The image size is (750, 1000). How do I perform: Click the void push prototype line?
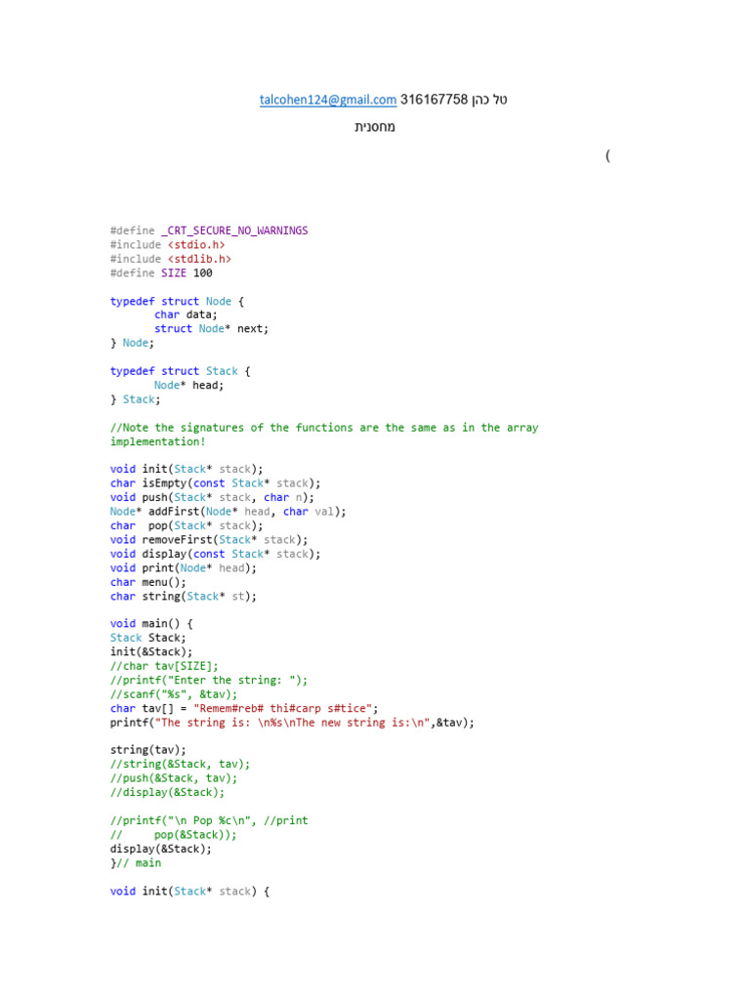[212, 497]
